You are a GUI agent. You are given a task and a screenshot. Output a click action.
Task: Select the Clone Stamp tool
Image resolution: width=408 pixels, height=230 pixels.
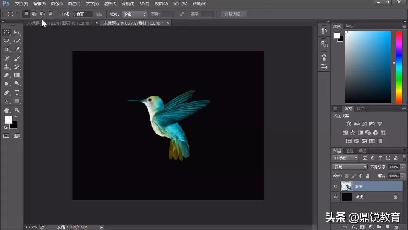click(x=6, y=67)
